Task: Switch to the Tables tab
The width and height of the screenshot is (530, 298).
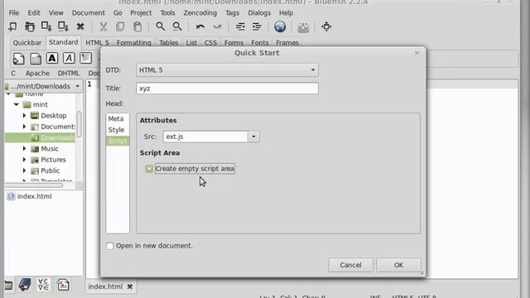Action: click(169, 42)
